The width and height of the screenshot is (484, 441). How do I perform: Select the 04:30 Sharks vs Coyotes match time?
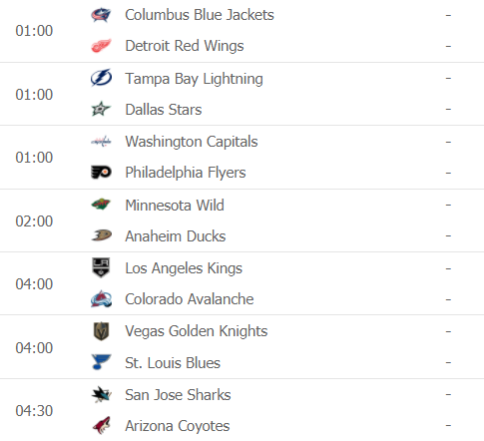pyautogui.click(x=34, y=411)
